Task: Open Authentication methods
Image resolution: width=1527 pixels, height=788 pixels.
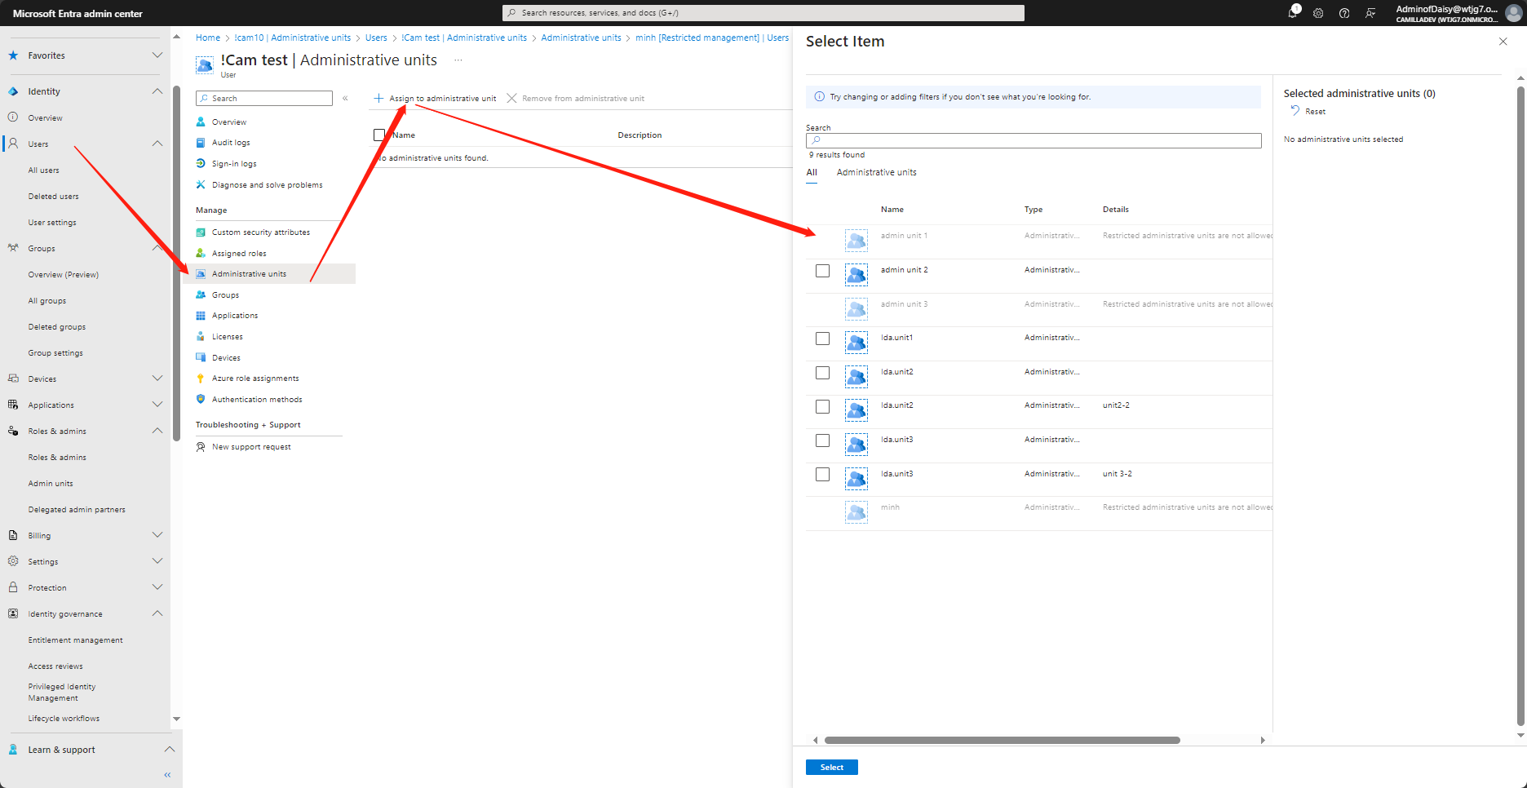Action: [256, 399]
